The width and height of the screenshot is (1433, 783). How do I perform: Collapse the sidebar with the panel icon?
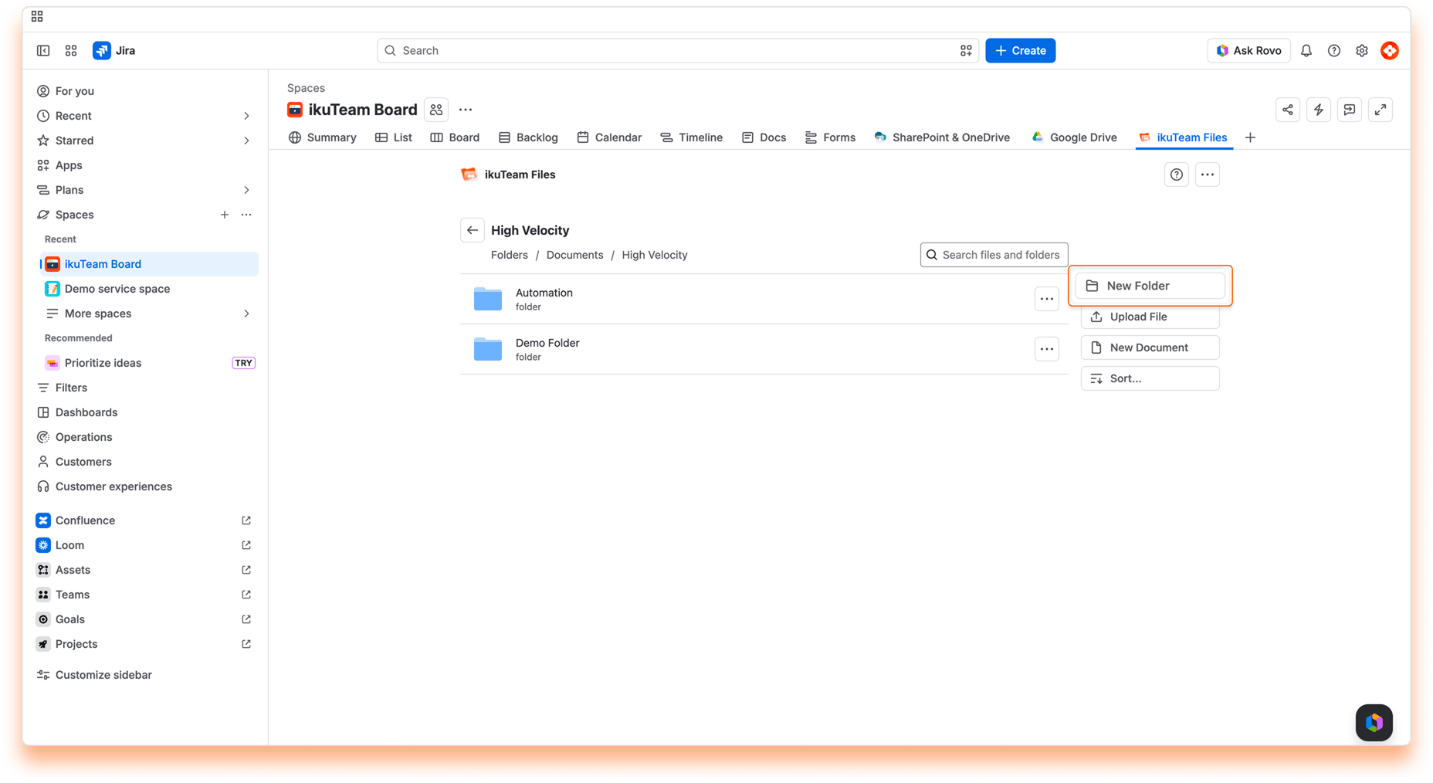pos(43,51)
